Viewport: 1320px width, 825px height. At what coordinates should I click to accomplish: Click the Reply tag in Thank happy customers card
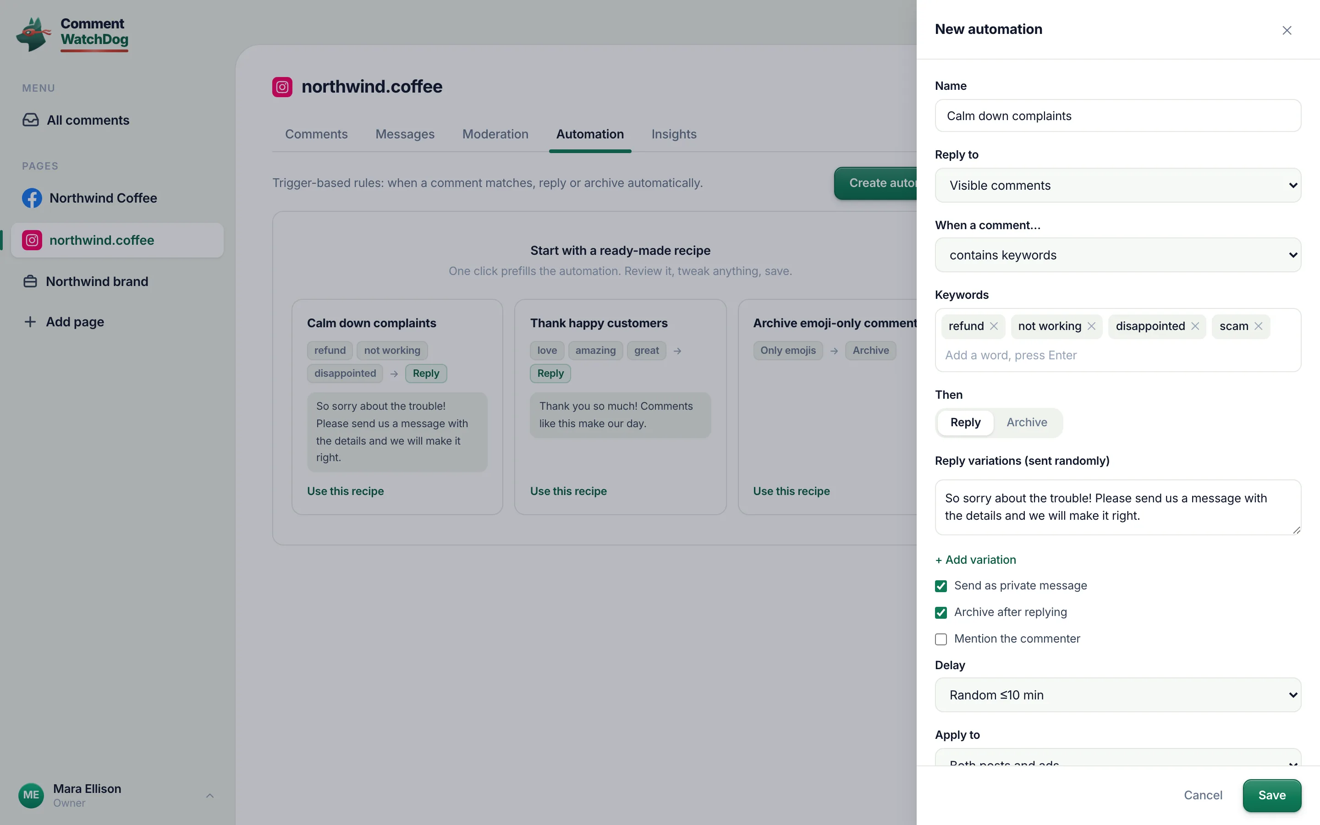pyautogui.click(x=550, y=374)
